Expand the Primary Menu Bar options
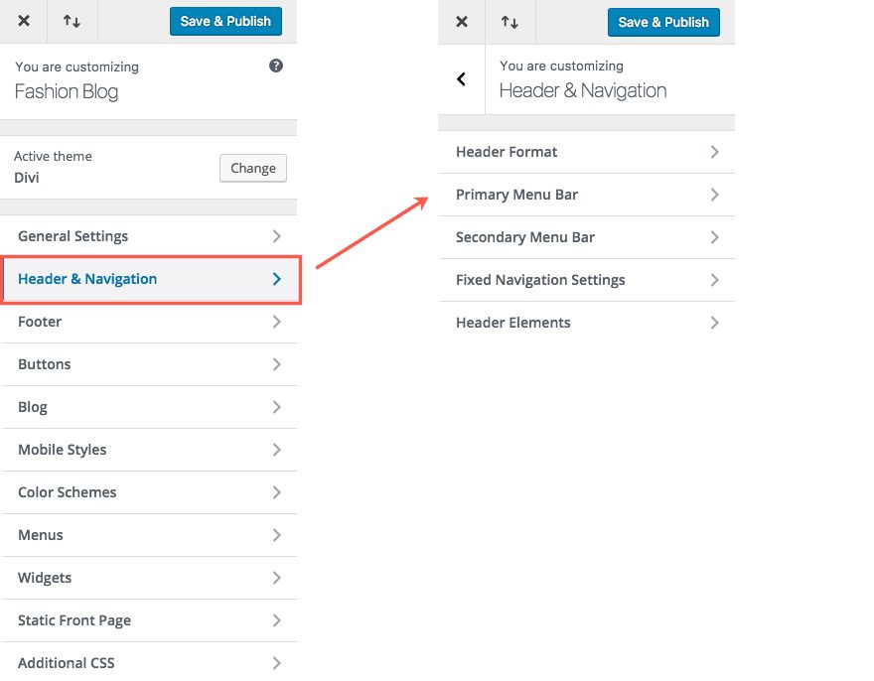This screenshot has height=681, width=874. [587, 195]
